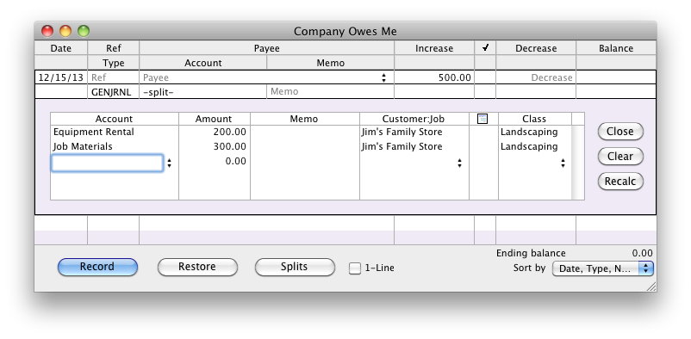
Task: Click the Balance column header
Action: click(616, 48)
